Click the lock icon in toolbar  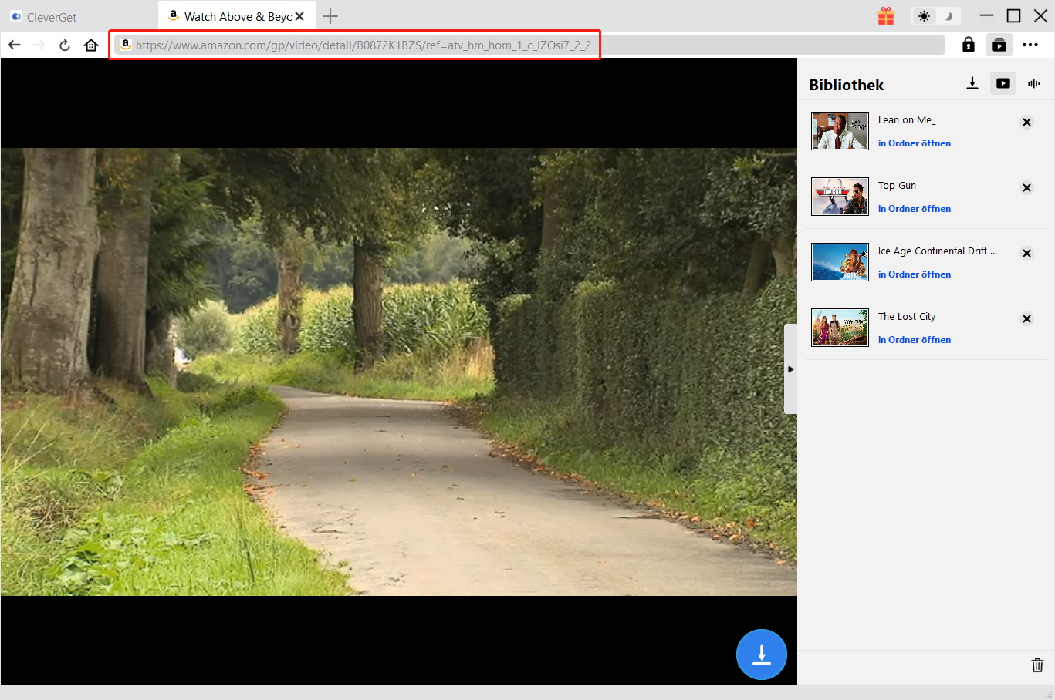[968, 45]
